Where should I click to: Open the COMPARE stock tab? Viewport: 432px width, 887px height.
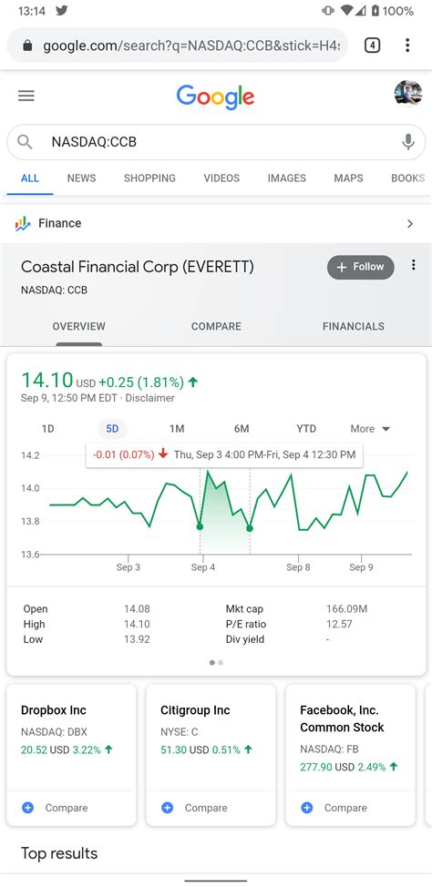point(216,326)
